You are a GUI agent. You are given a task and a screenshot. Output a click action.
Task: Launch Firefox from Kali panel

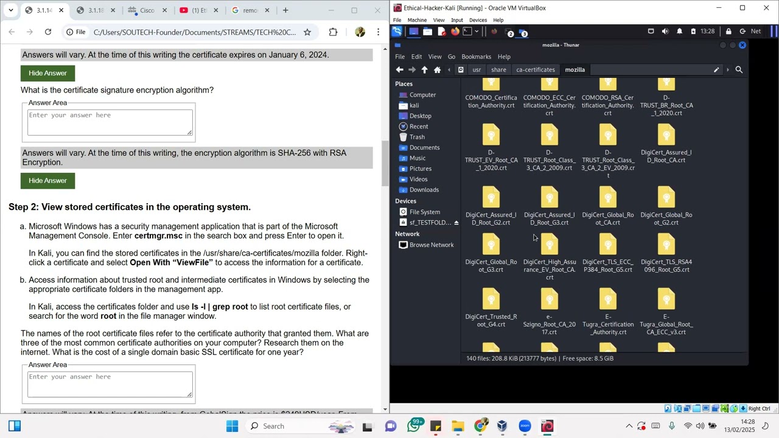(x=455, y=32)
